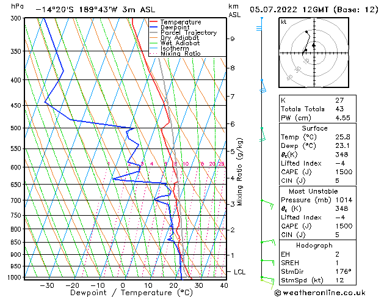Click the Mixing Ratio (g/kg) axis title
Screen dimensions: 384x297
click(x=239, y=172)
